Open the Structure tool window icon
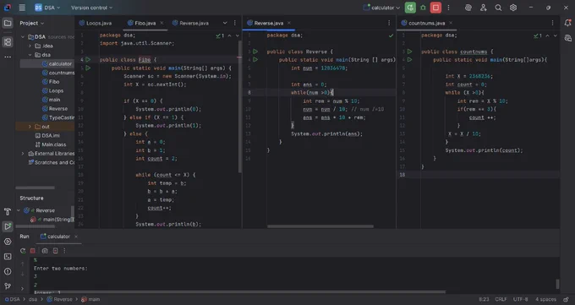Viewport: 575px width, 305px height. [8, 41]
